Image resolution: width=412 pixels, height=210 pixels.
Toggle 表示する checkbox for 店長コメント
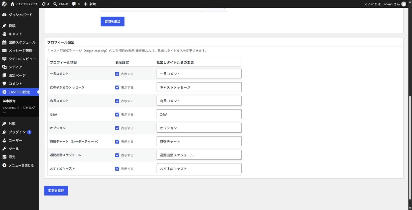(117, 101)
